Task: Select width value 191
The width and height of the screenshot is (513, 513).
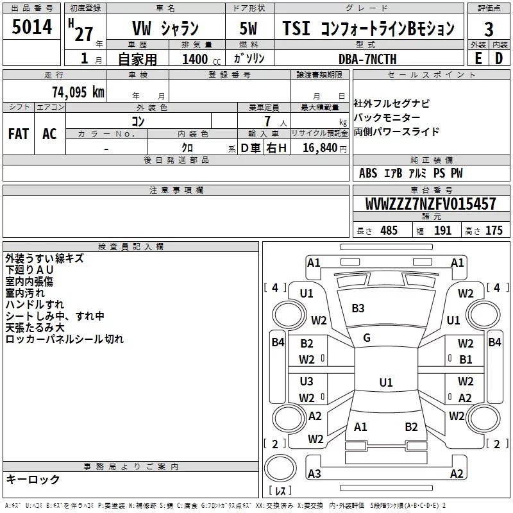Action: pos(442,230)
